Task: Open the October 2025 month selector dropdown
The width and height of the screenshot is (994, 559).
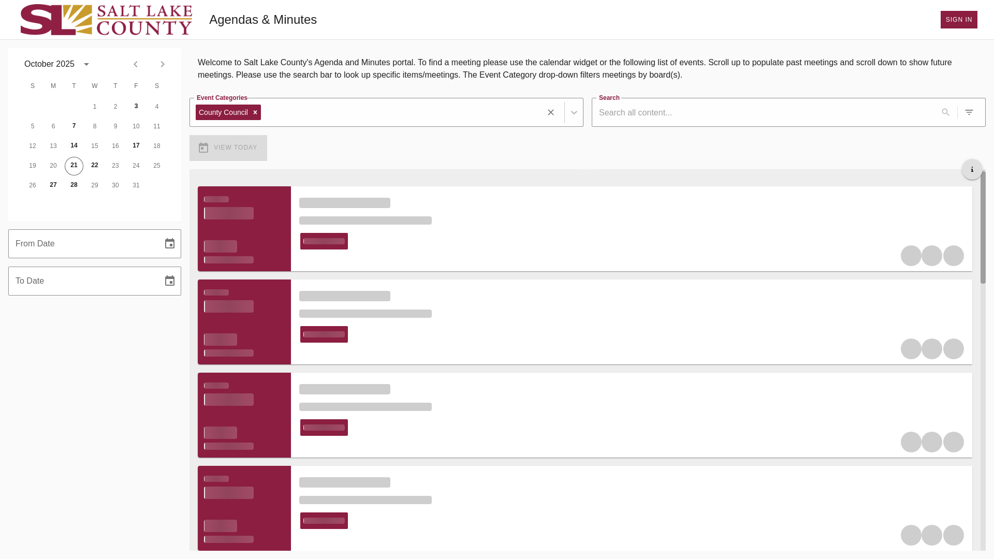Action: (86, 64)
